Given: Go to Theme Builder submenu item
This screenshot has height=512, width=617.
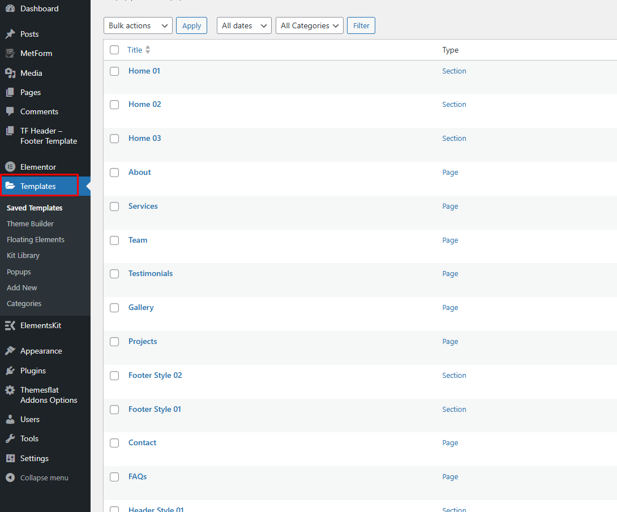Looking at the screenshot, I should tap(30, 223).
